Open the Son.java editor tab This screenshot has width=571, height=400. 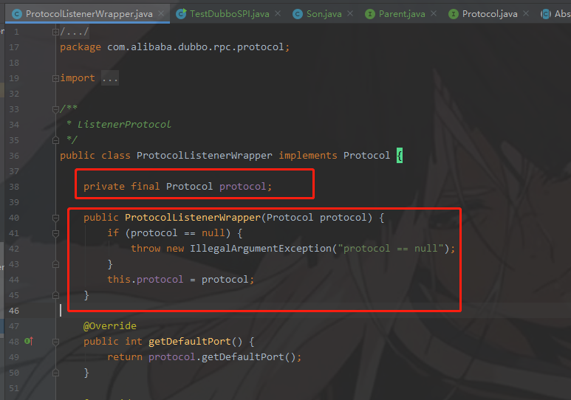click(x=324, y=14)
